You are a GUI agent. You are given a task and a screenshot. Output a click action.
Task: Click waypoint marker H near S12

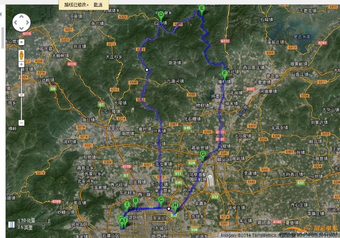click(x=175, y=206)
